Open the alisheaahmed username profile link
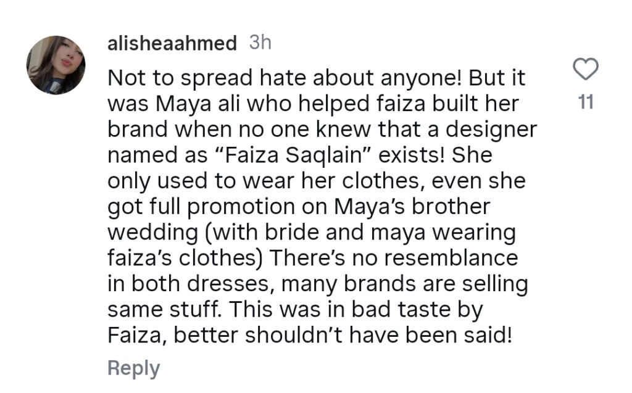This screenshot has width=632, height=393. point(172,43)
